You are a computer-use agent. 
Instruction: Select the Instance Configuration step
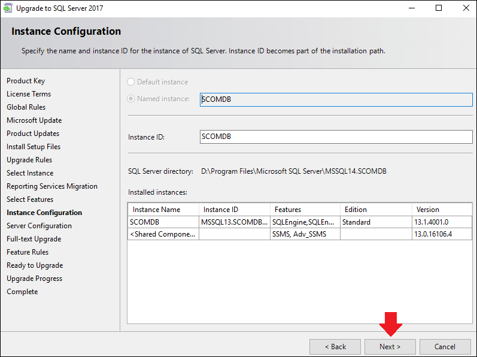click(44, 213)
